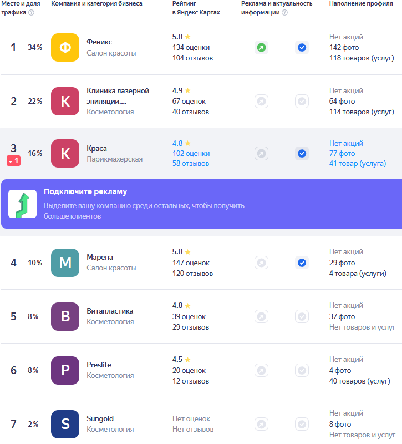
Task: Click the '39 оценок' text
Action: pyautogui.click(x=189, y=316)
